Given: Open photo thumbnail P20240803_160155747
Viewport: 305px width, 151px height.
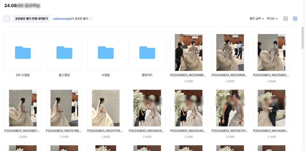Looking at the screenshot, I should tap(230, 108).
